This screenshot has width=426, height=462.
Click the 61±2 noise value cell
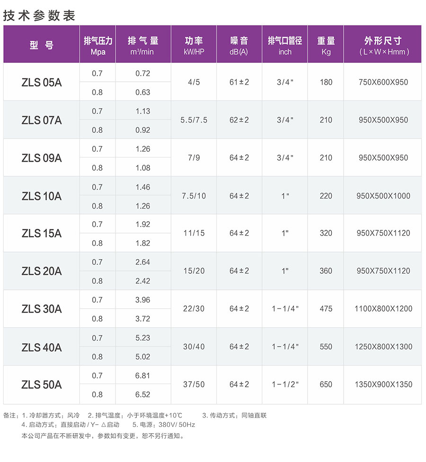[x=239, y=82]
